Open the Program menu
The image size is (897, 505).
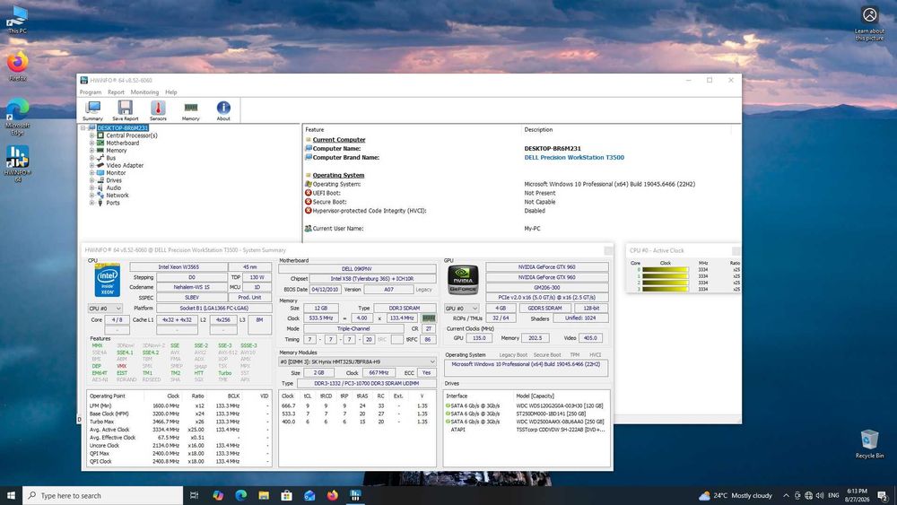91,92
